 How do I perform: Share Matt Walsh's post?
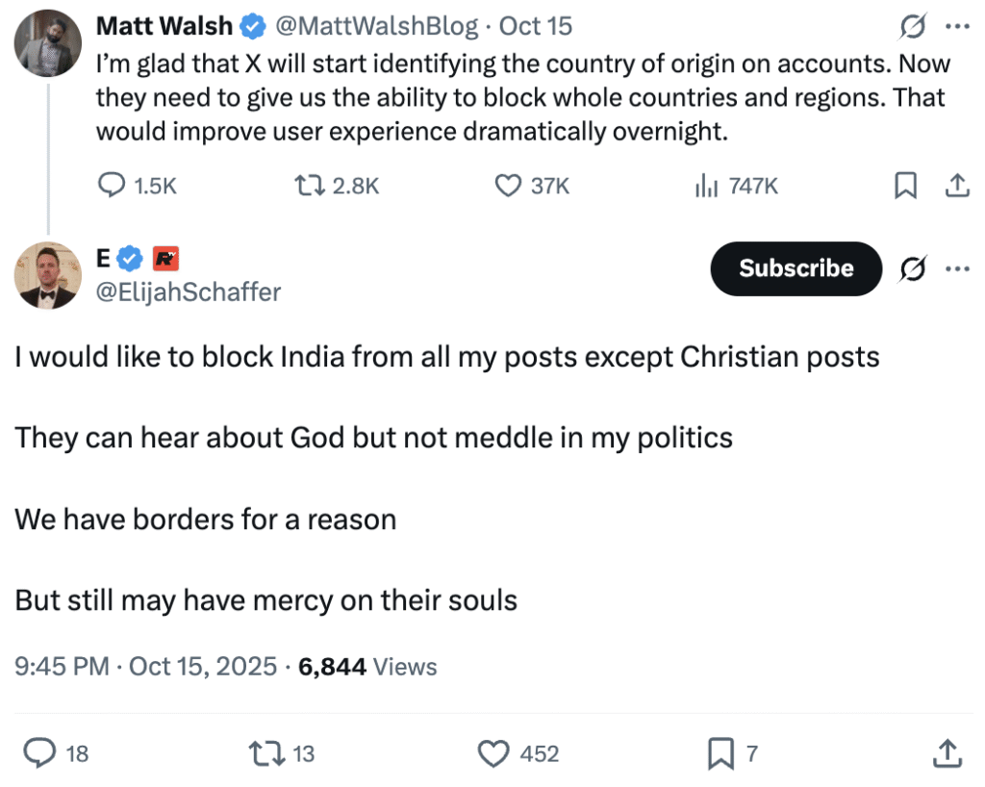(957, 186)
